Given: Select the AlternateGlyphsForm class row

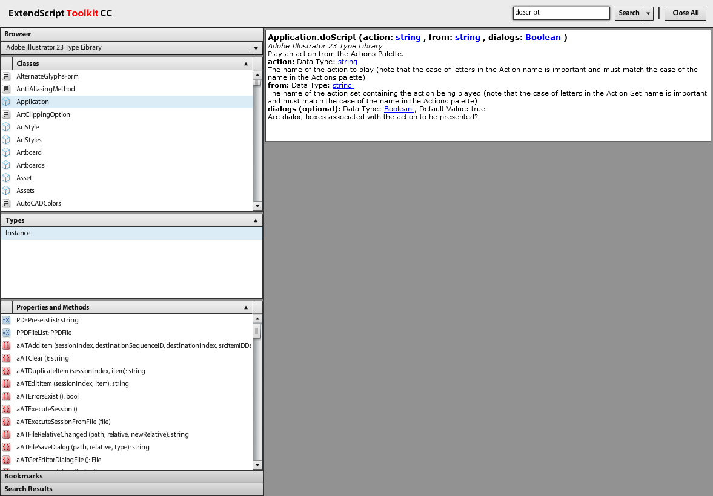Looking at the screenshot, I should 127,76.
